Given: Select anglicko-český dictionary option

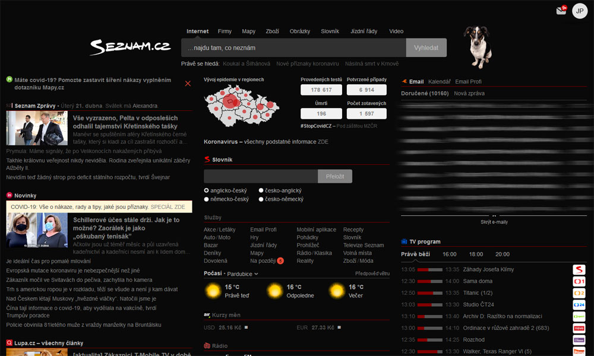Looking at the screenshot, I should [x=207, y=190].
